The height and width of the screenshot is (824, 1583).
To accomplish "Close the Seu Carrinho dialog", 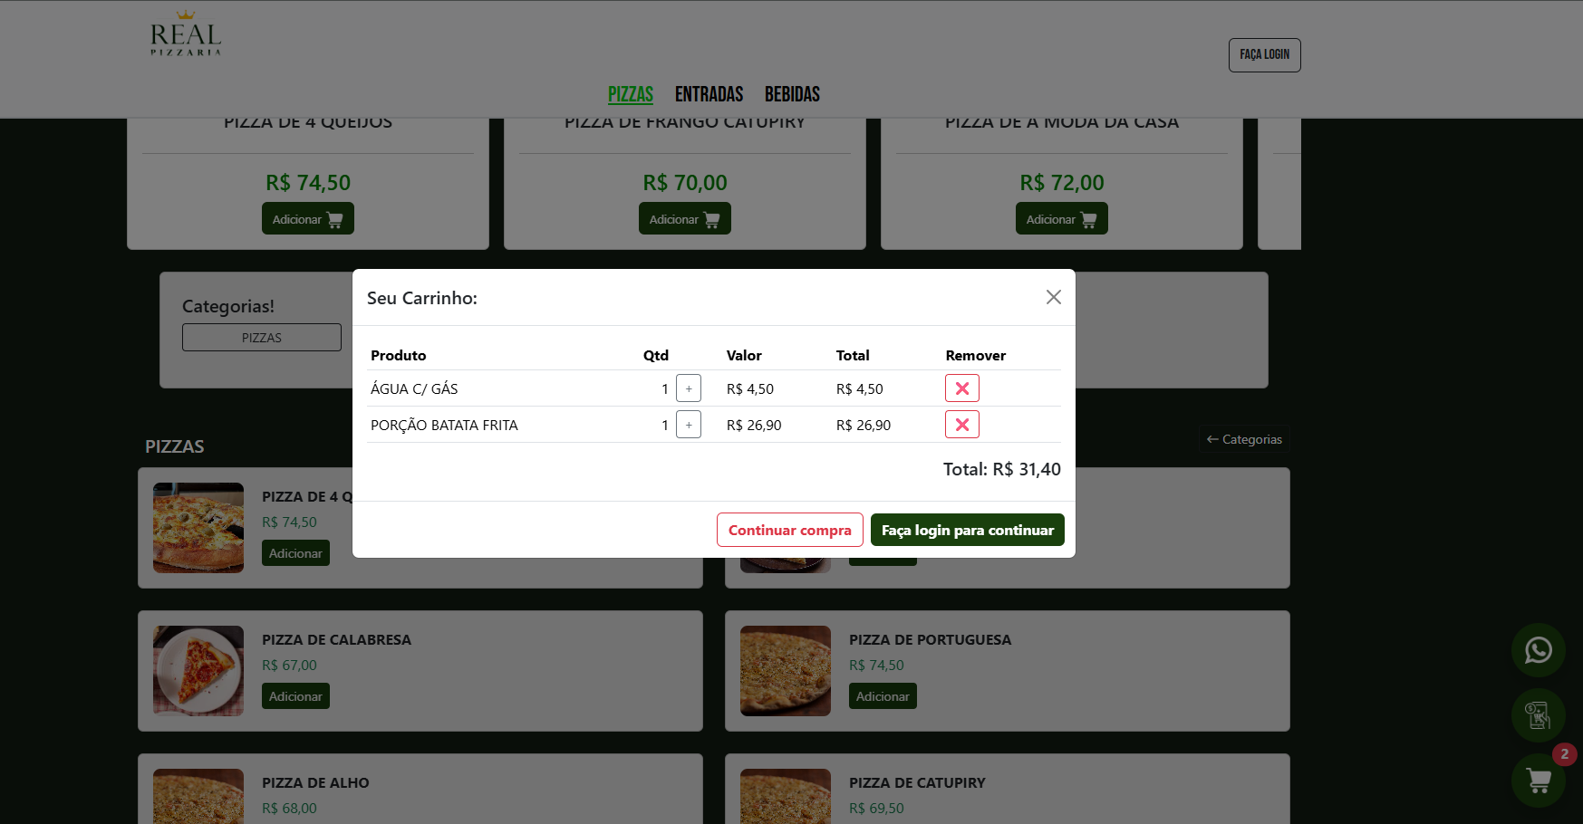I will pyautogui.click(x=1053, y=297).
